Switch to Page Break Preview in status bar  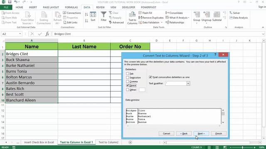click(225, 147)
